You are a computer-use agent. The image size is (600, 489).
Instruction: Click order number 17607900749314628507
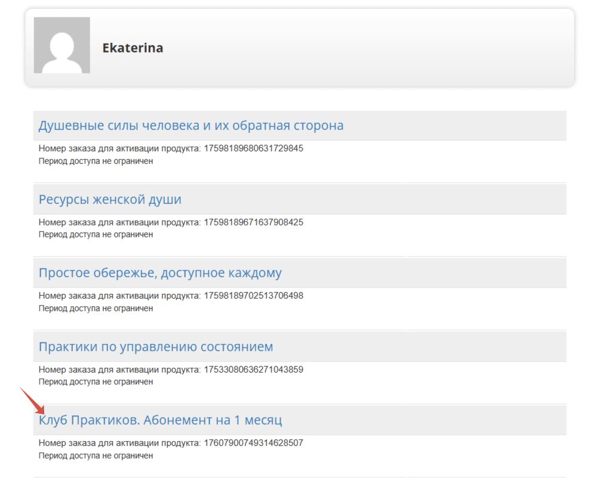point(253,443)
